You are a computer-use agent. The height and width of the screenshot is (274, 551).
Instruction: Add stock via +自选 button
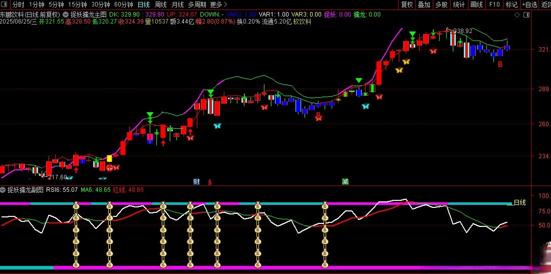(529, 5)
